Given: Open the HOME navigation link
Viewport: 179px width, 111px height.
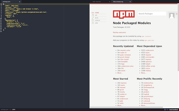Looking at the screenshot, I should point(97,13).
